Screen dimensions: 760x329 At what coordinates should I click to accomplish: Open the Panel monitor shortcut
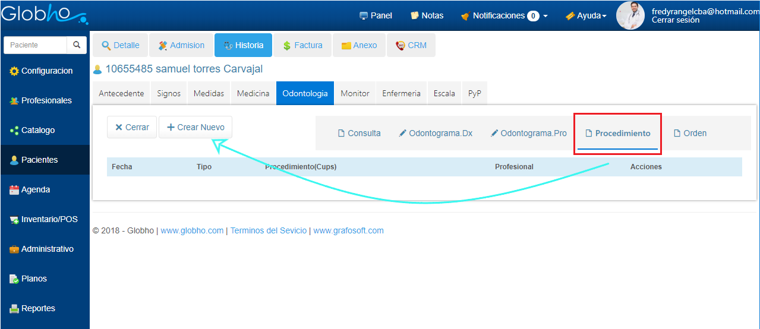[376, 15]
